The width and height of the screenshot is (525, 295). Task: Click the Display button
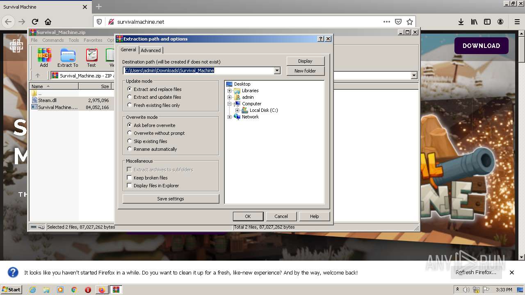coord(305,61)
